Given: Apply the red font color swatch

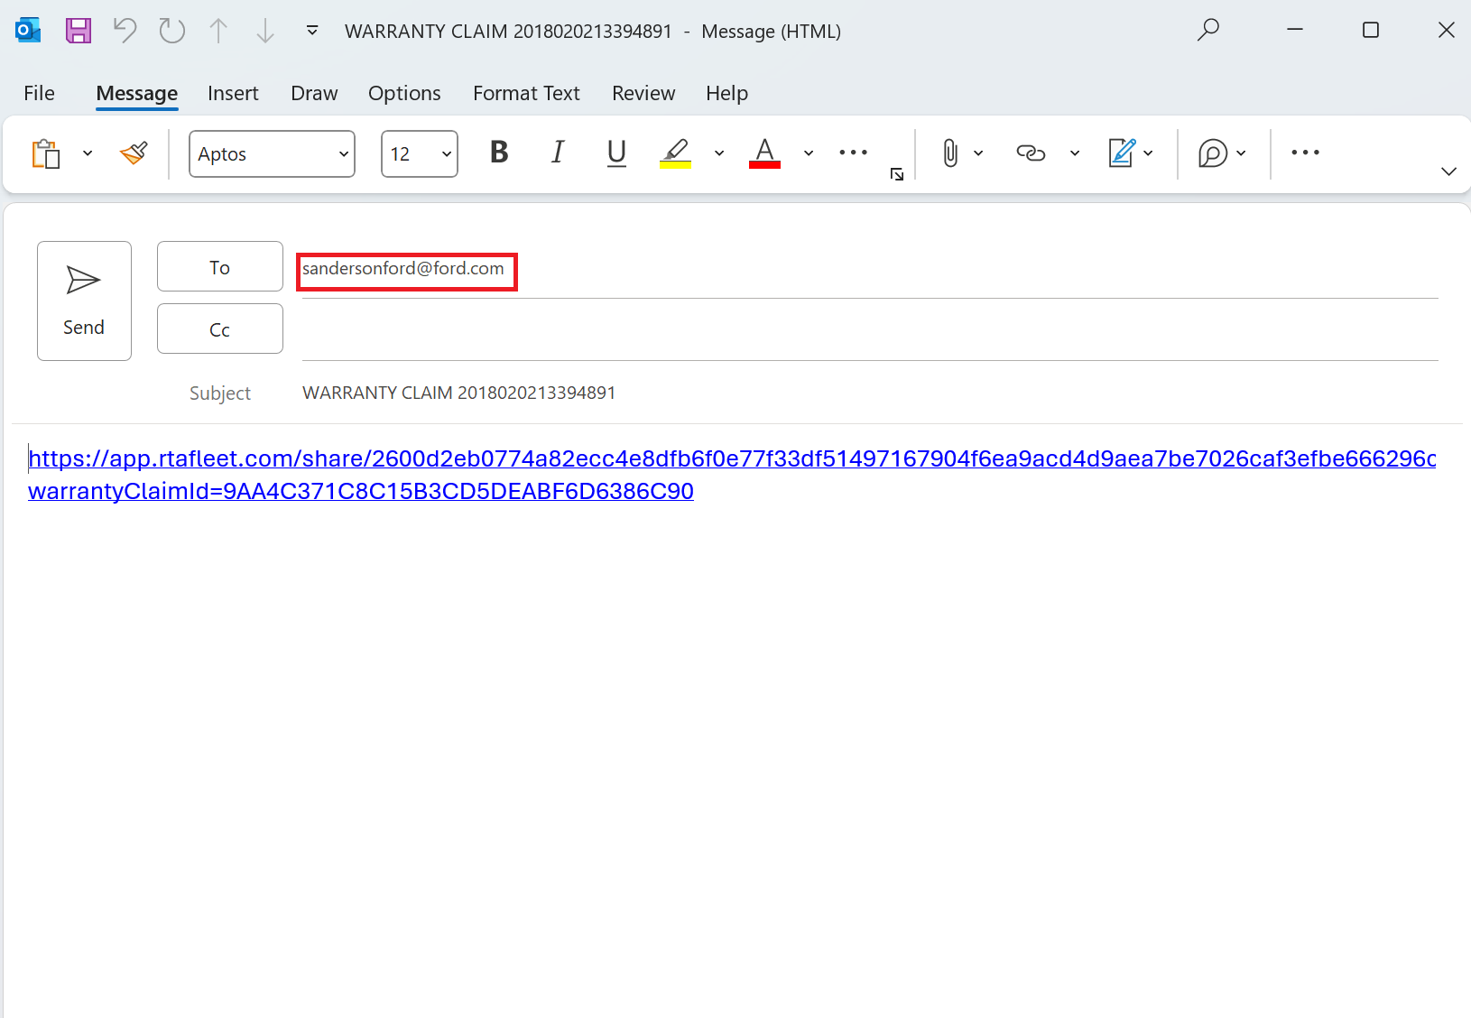Looking at the screenshot, I should [x=764, y=153].
